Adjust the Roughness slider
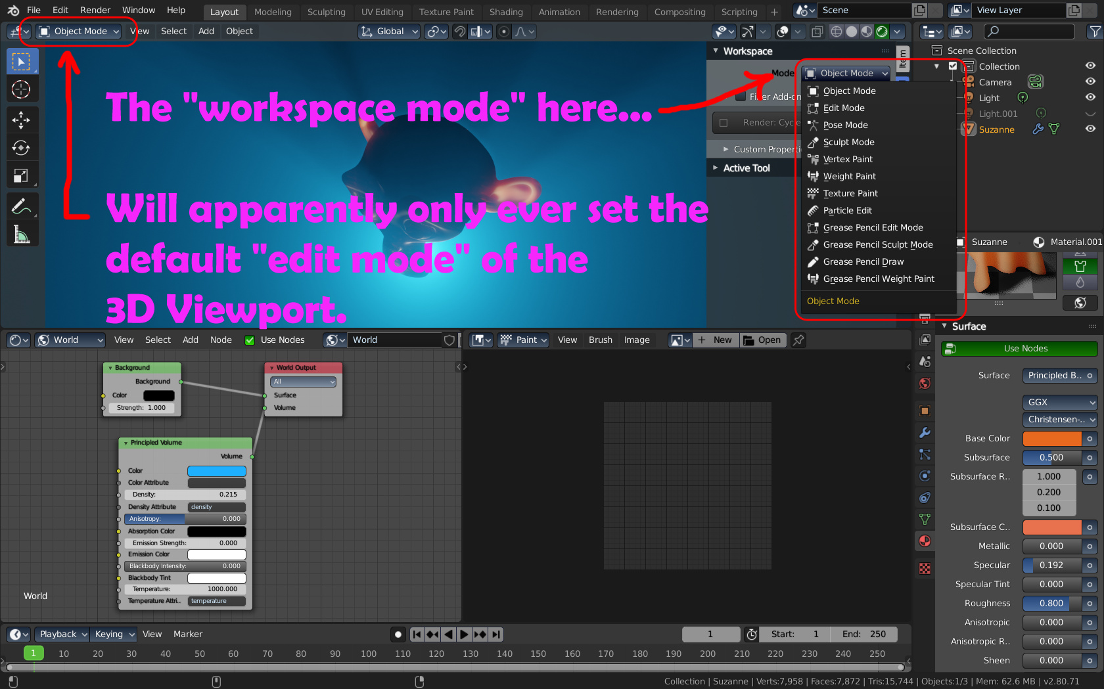This screenshot has width=1104, height=689. tap(1051, 604)
